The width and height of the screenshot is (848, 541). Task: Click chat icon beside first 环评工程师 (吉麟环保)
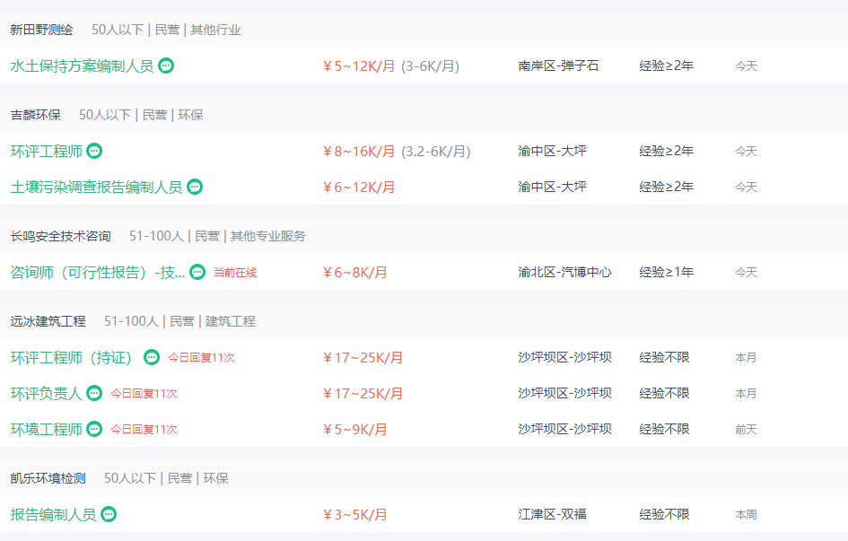94,151
